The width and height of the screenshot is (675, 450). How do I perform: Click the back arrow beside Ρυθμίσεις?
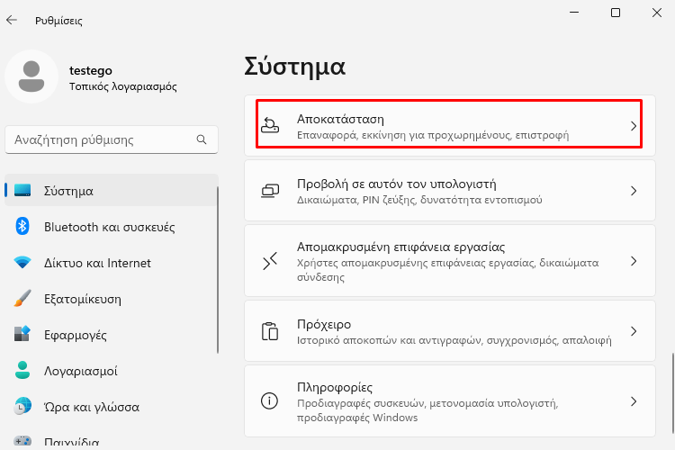pyautogui.click(x=12, y=20)
